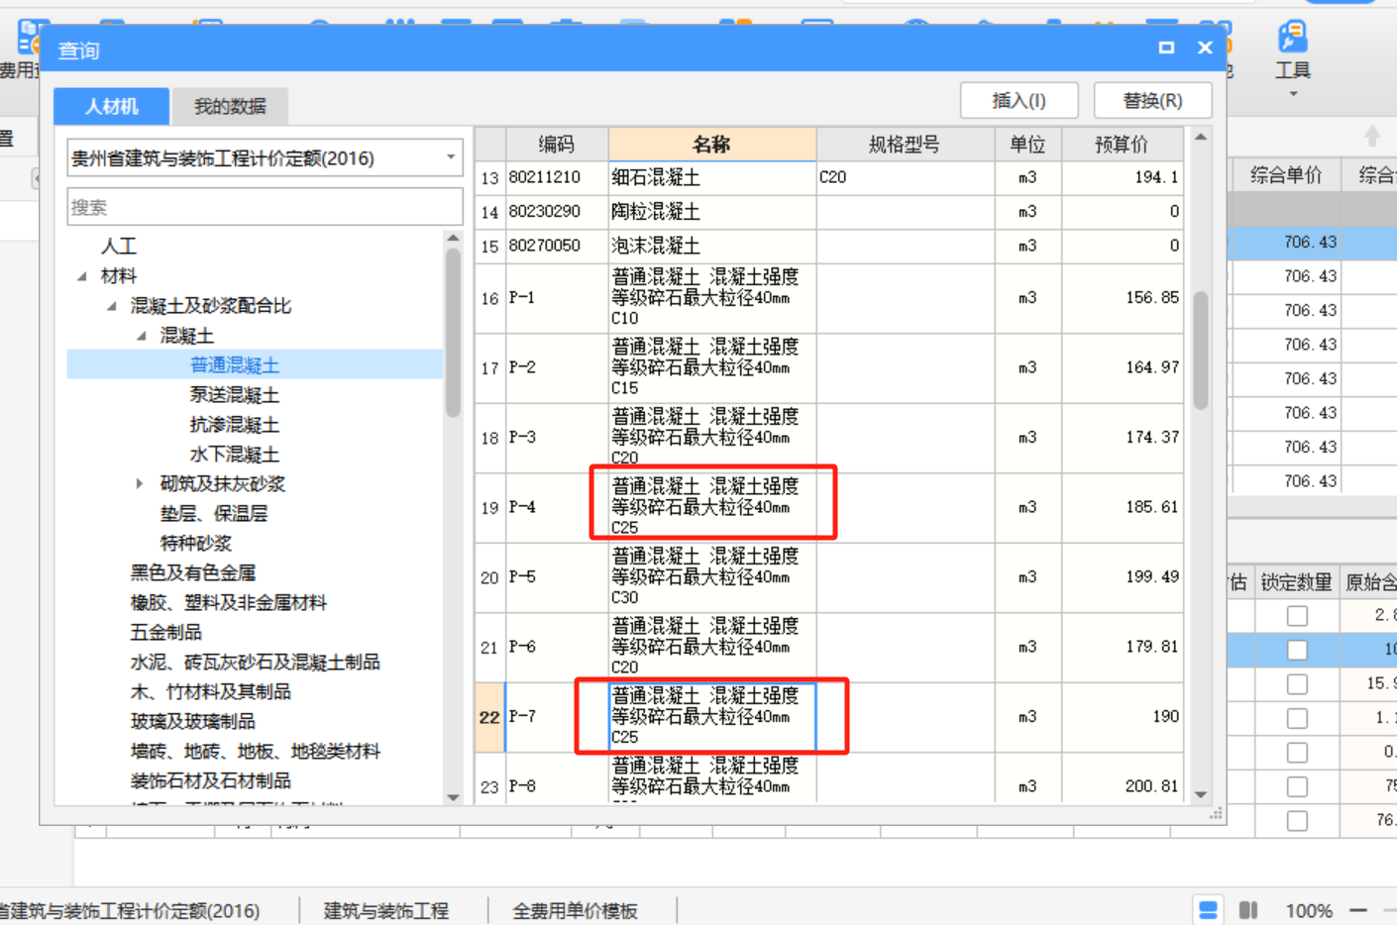The image size is (1397, 925).
Task: Open the 贵州省建筑与装饰工程计价定额(2016) combo box in dialog
Action: coord(265,157)
